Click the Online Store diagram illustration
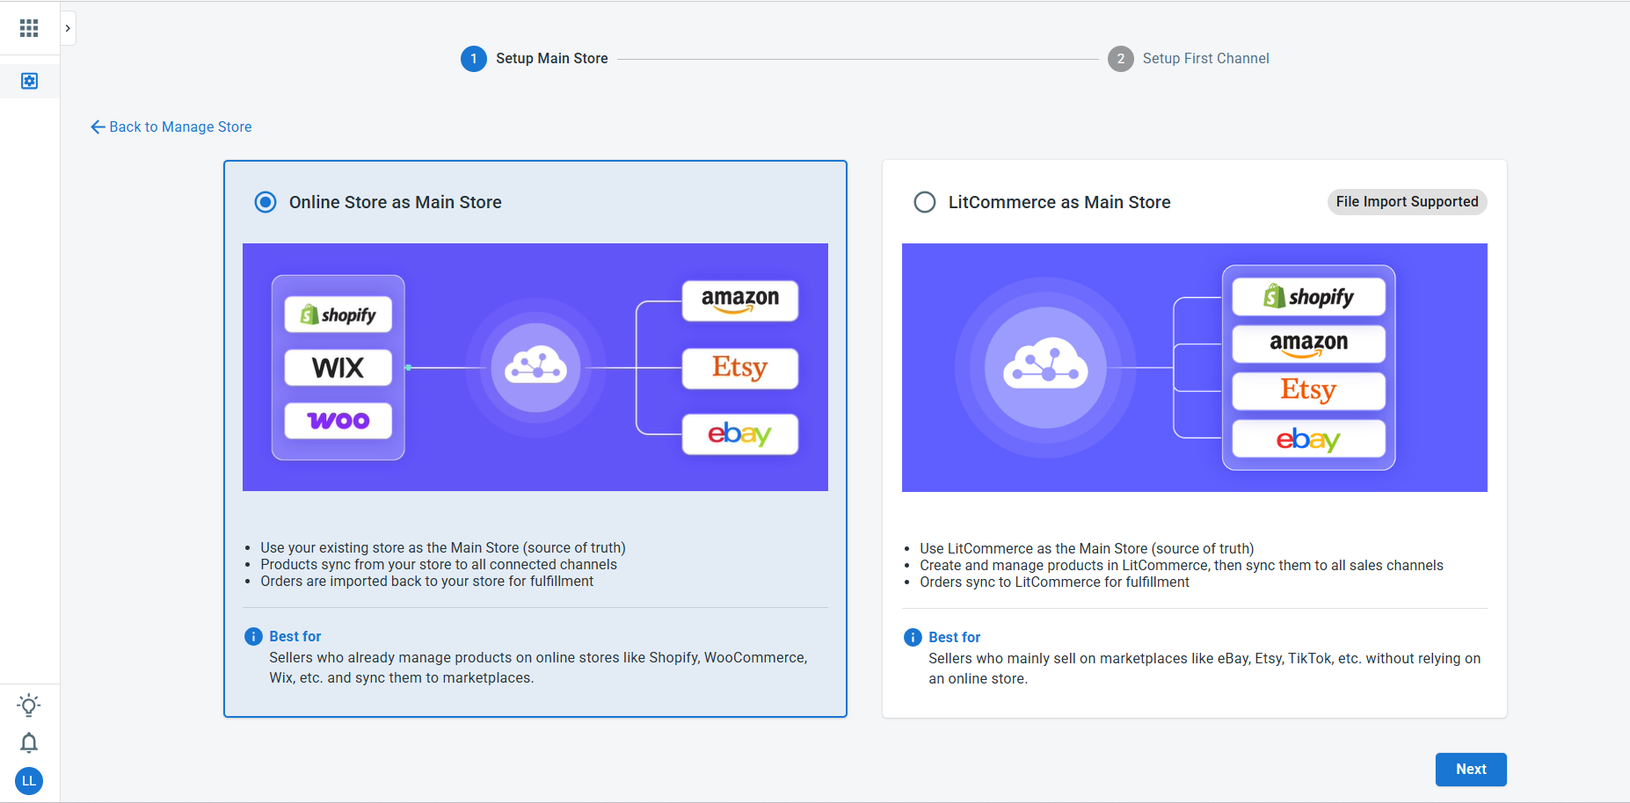1630x803 pixels. [535, 367]
